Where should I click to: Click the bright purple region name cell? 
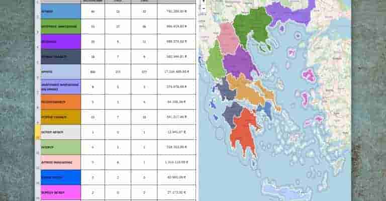click(60, 42)
